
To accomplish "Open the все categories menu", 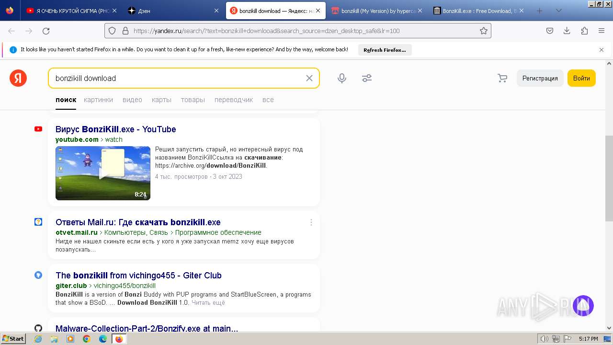I will point(268,100).
